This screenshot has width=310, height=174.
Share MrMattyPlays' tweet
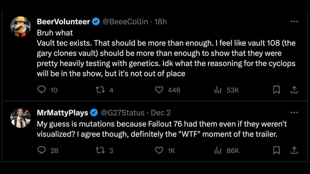click(x=294, y=150)
